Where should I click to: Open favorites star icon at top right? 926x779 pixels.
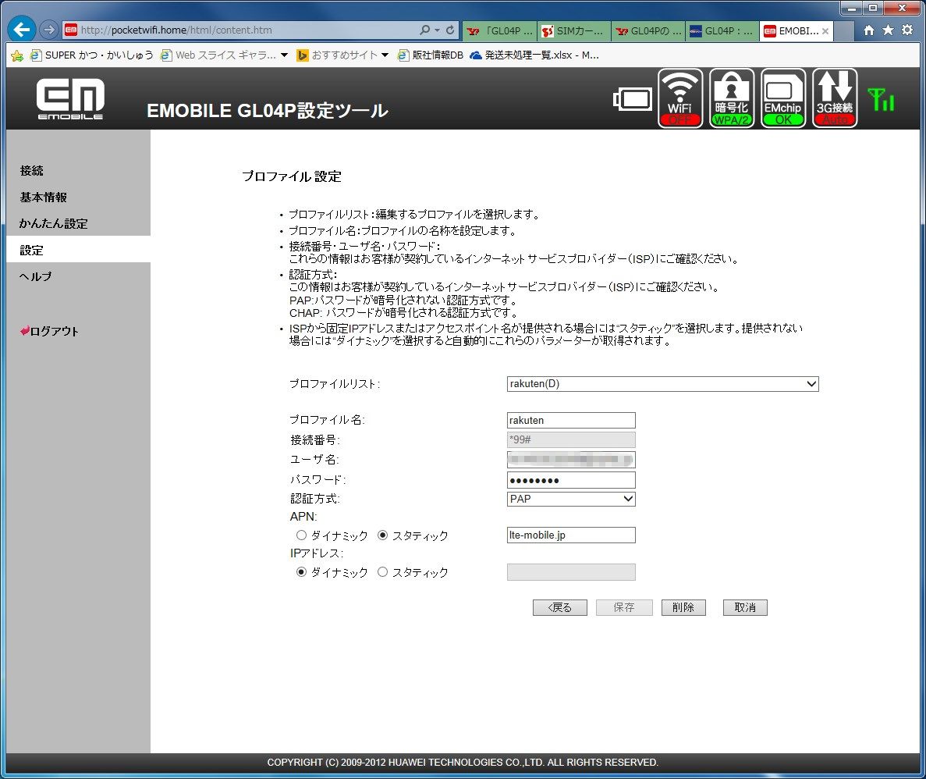888,30
